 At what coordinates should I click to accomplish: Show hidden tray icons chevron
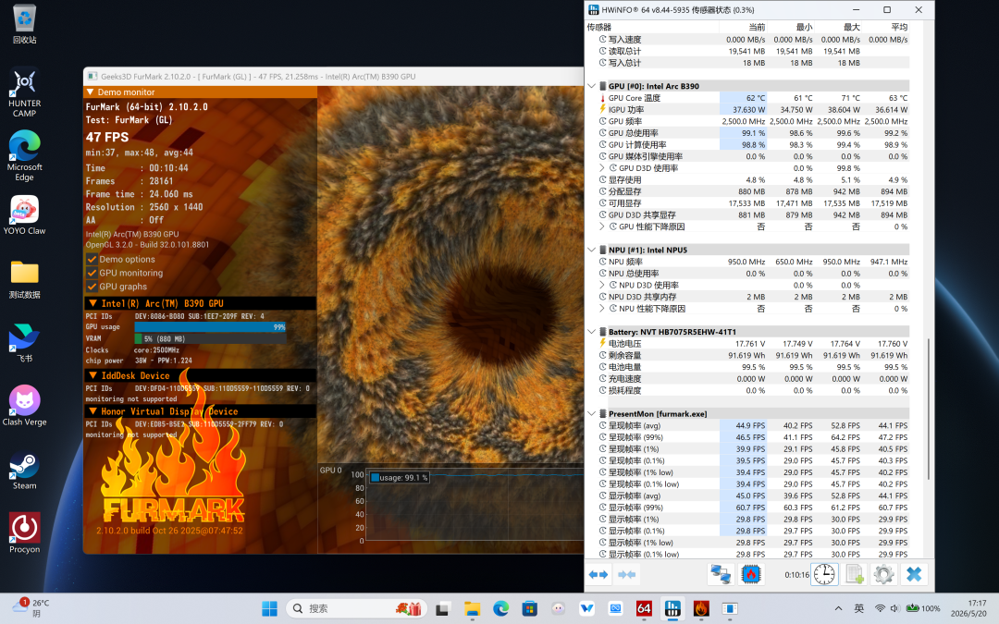[x=838, y=608]
